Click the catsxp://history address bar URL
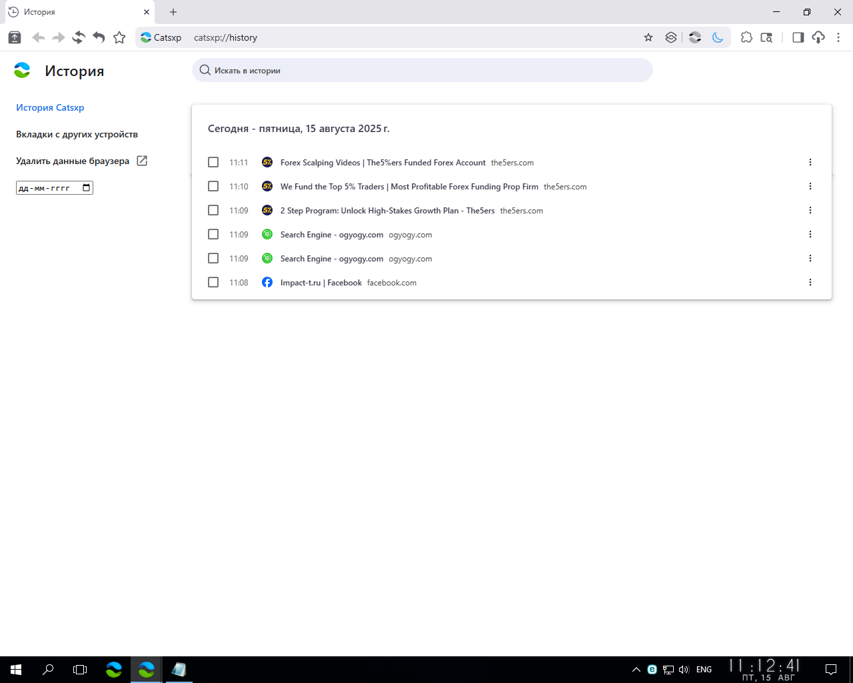The height and width of the screenshot is (683, 853). [x=225, y=37]
